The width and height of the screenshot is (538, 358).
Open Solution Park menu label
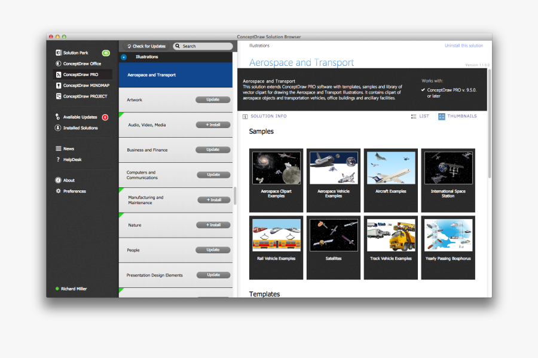point(75,53)
